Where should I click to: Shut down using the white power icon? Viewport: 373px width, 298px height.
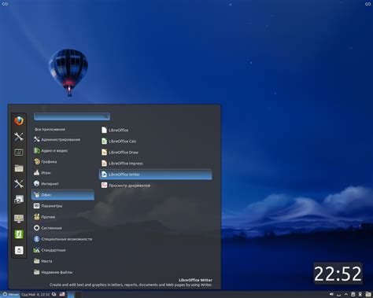point(19,250)
